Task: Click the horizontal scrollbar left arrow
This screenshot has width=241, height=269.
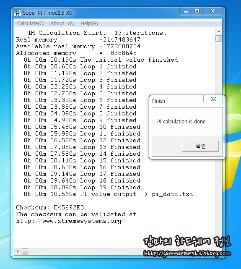Action: [18, 252]
